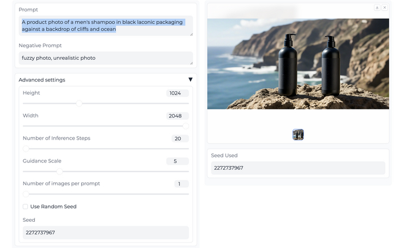The image size is (400, 248).
Task: Click the Height number box
Action: click(x=177, y=93)
